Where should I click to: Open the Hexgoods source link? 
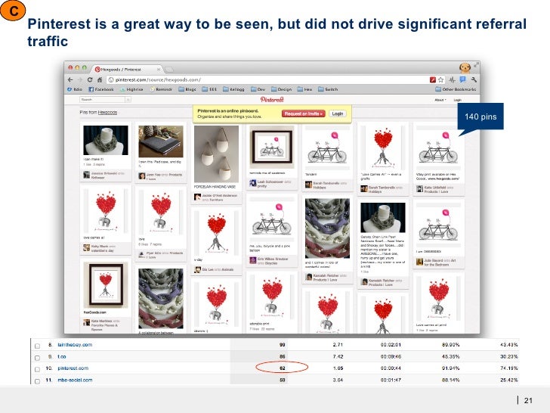click(x=107, y=113)
